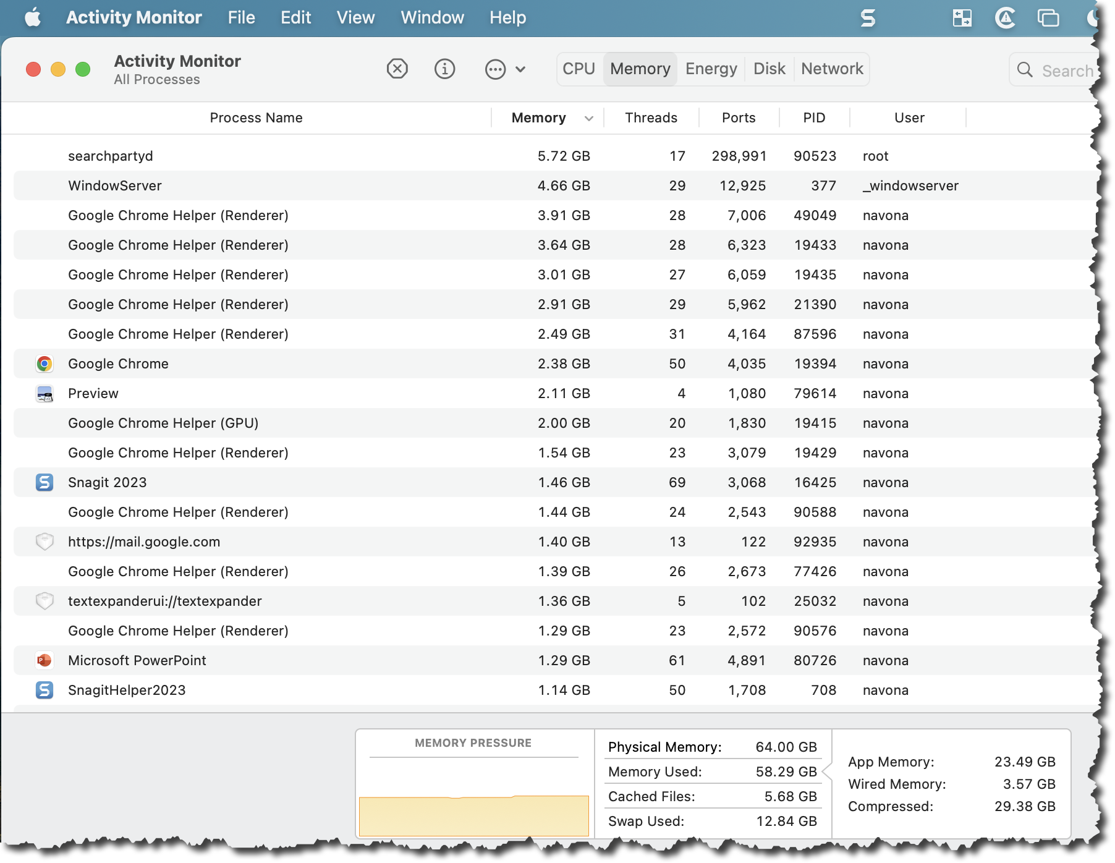Viewport: 1115px width, 863px height.
Task: Select the Microsoft PowerPoint process name
Action: coord(137,660)
